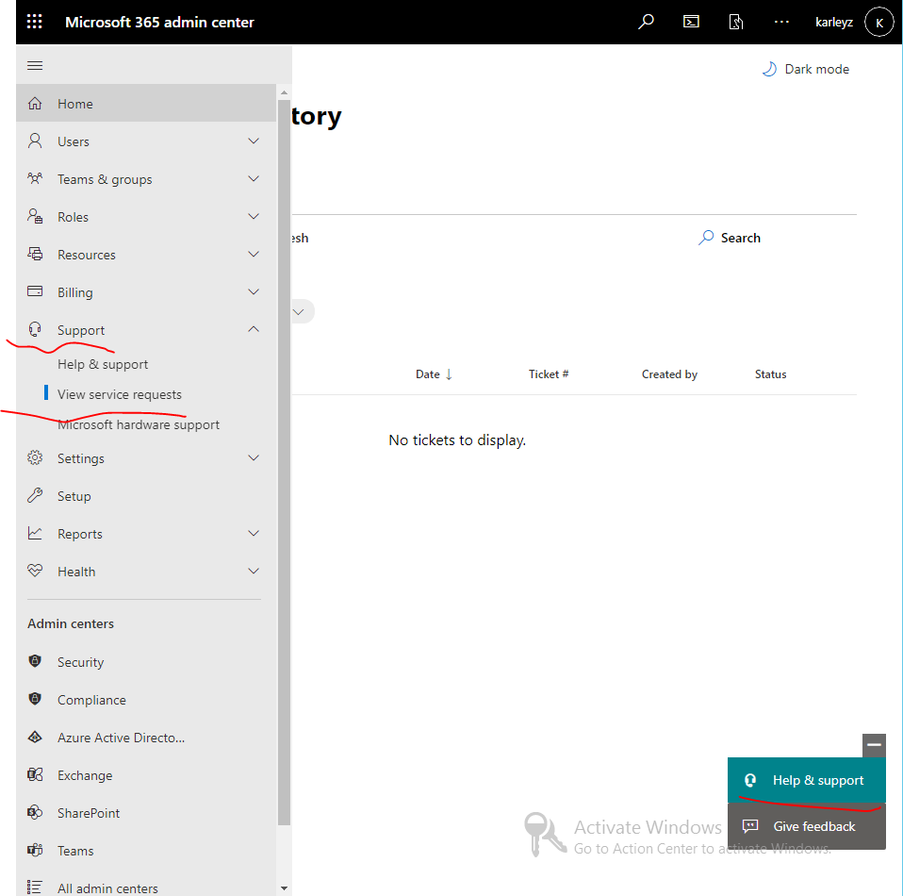Open karleyz account avatar

click(x=878, y=23)
